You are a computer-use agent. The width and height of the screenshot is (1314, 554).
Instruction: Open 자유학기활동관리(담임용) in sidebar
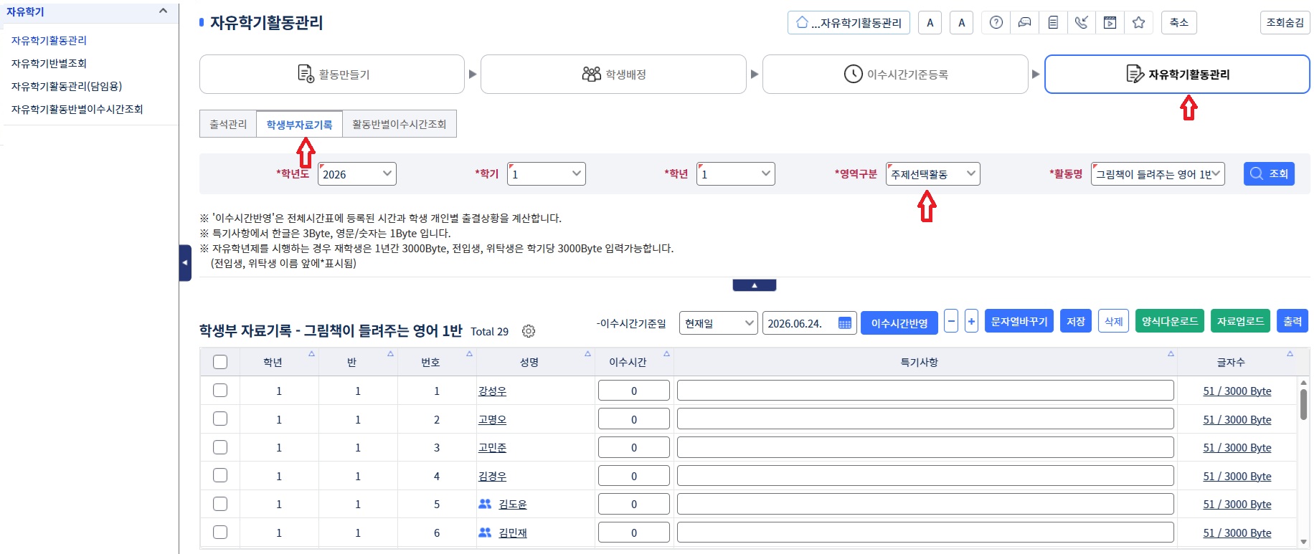click(67, 86)
